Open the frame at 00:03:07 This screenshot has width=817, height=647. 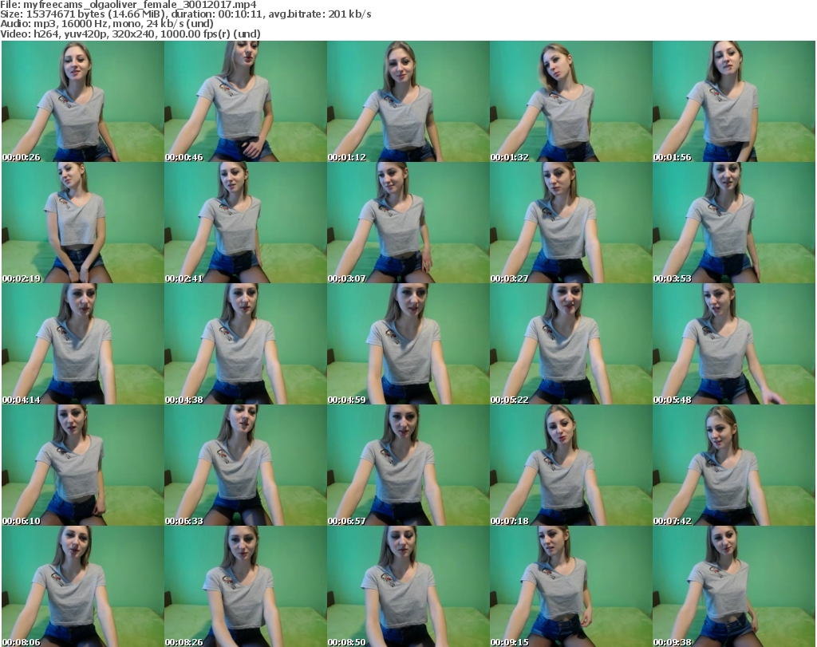[x=408, y=223]
